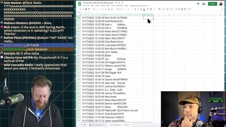The image size is (226, 127).
Task: Open the Functions sigma dropdown
Action: click(x=190, y=9)
